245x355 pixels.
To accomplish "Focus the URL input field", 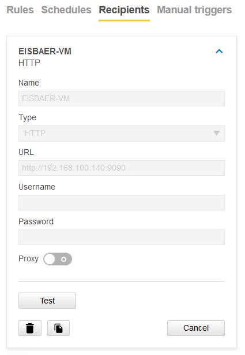I will coord(122,168).
